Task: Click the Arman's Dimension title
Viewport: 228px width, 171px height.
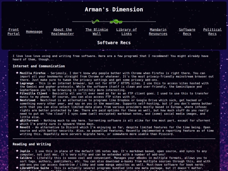Action: pos(114,9)
